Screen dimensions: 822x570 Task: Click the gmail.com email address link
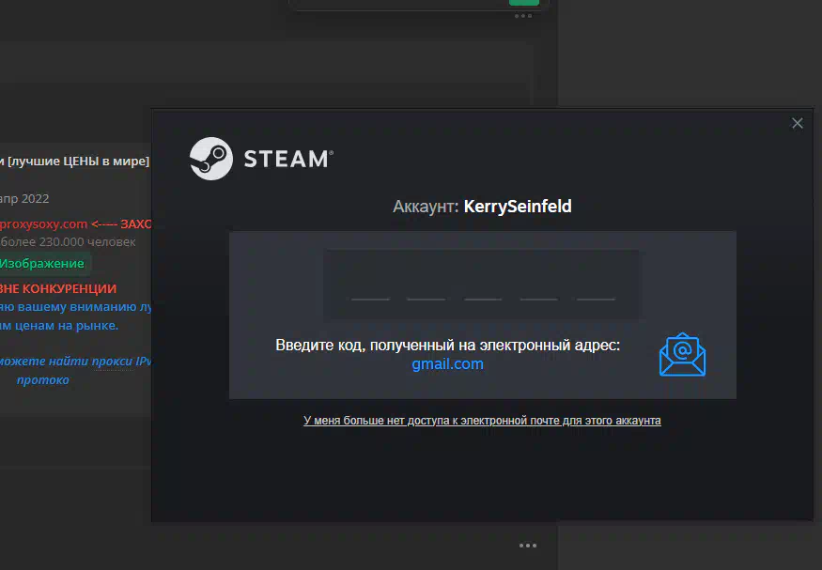[x=448, y=364]
